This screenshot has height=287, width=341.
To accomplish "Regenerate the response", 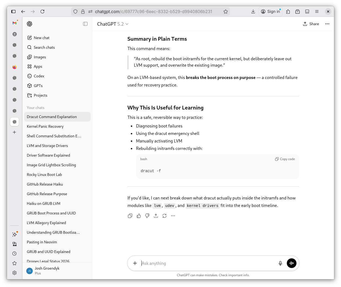I will click(x=164, y=216).
